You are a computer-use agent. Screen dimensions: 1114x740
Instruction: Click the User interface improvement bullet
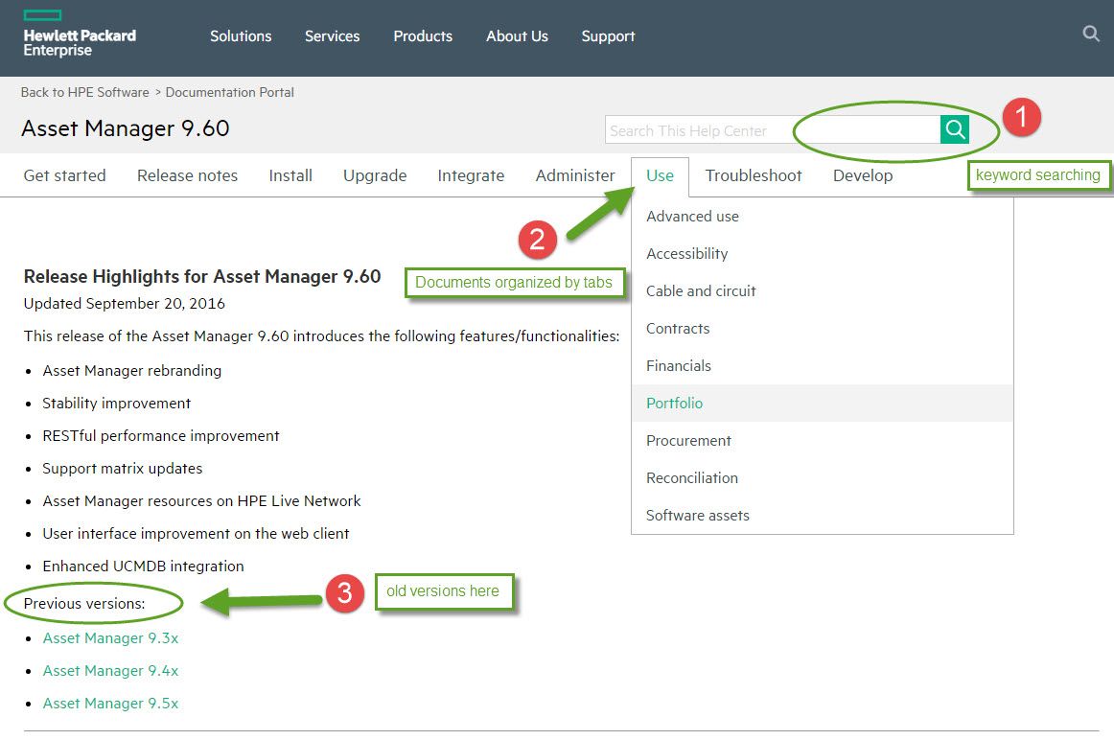(197, 534)
